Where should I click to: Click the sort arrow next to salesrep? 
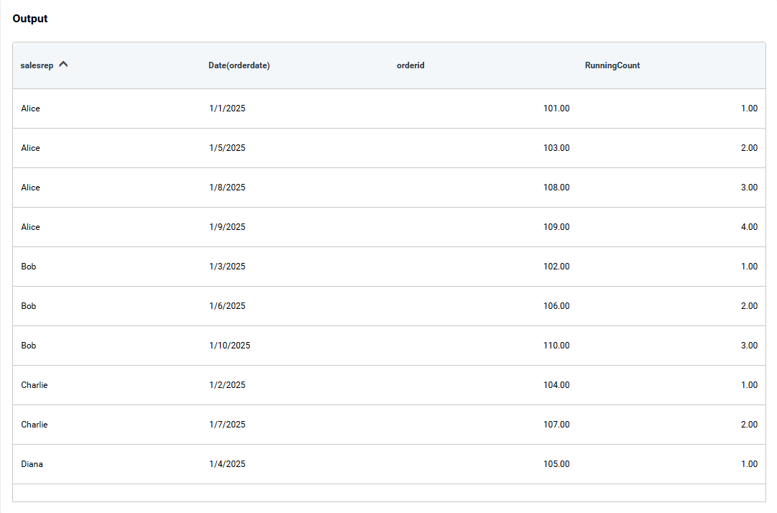(63, 65)
